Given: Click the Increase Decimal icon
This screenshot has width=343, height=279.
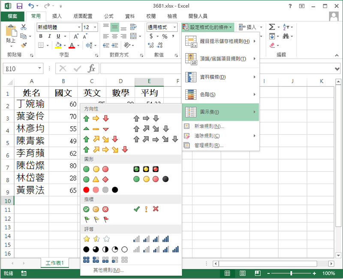Looking at the screenshot, I should pos(151,45).
